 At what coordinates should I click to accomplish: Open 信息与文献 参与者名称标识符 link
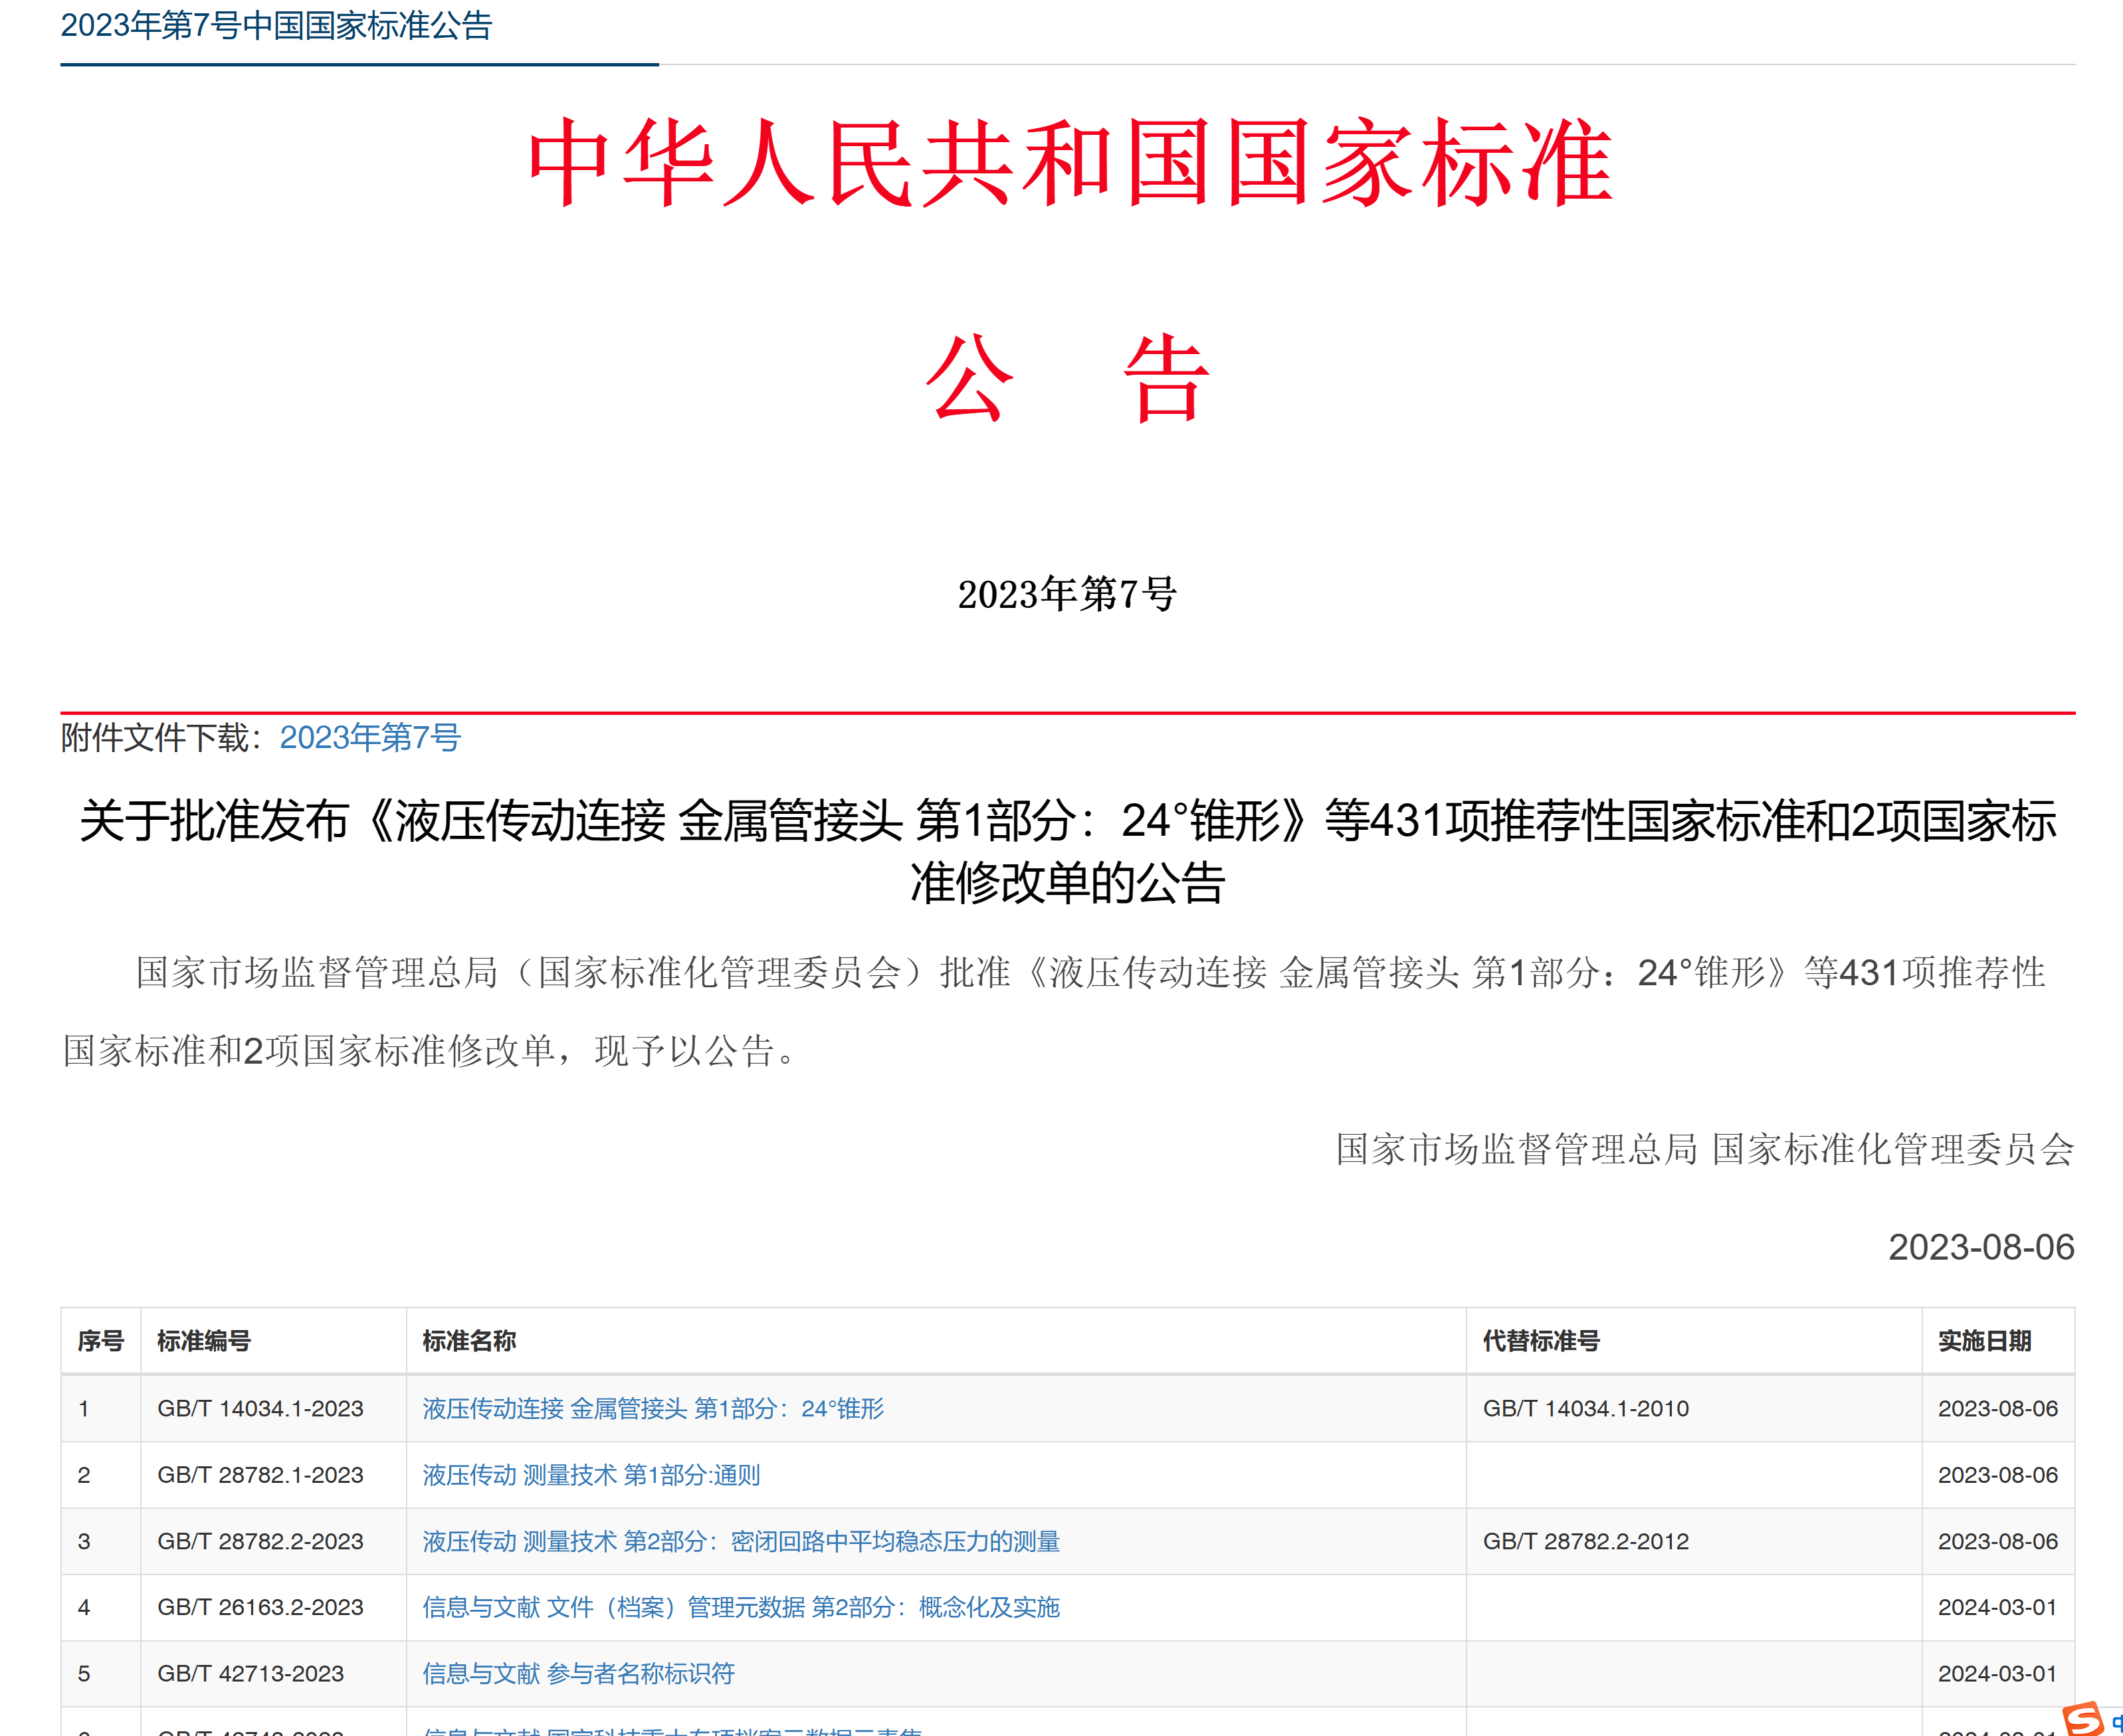click(x=578, y=1673)
